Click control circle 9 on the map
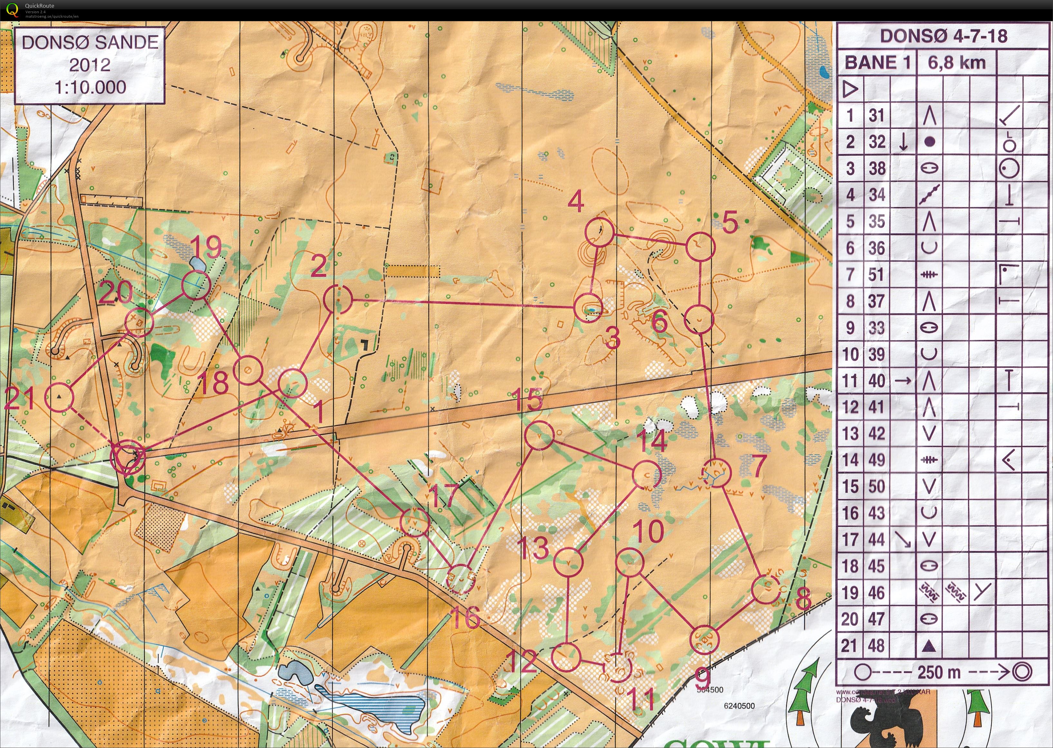Screen dimensions: 1053x748 tap(704, 640)
